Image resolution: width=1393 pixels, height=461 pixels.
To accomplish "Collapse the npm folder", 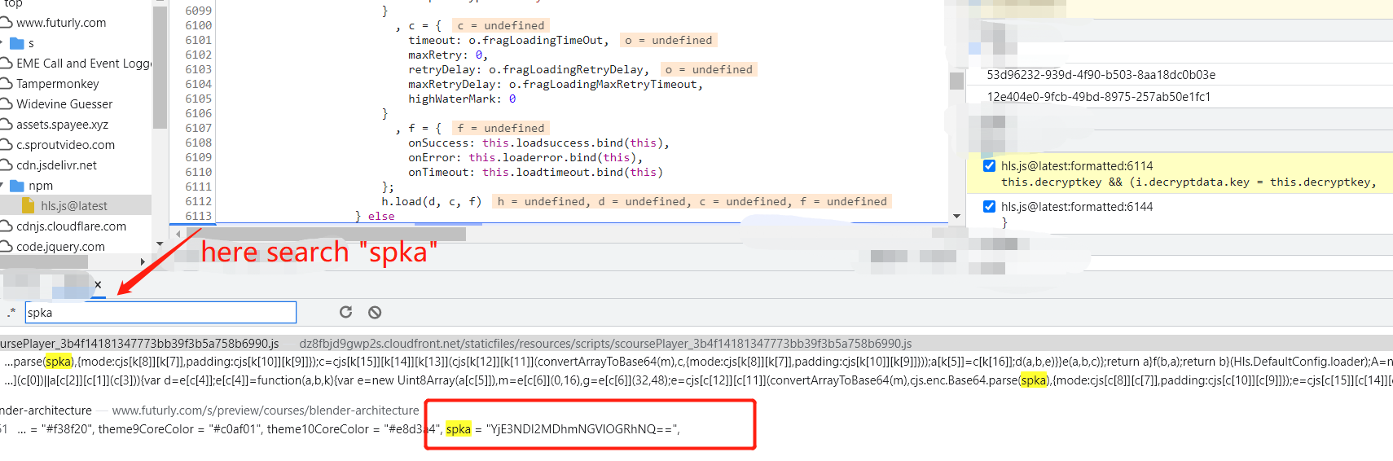I will [x=2, y=186].
